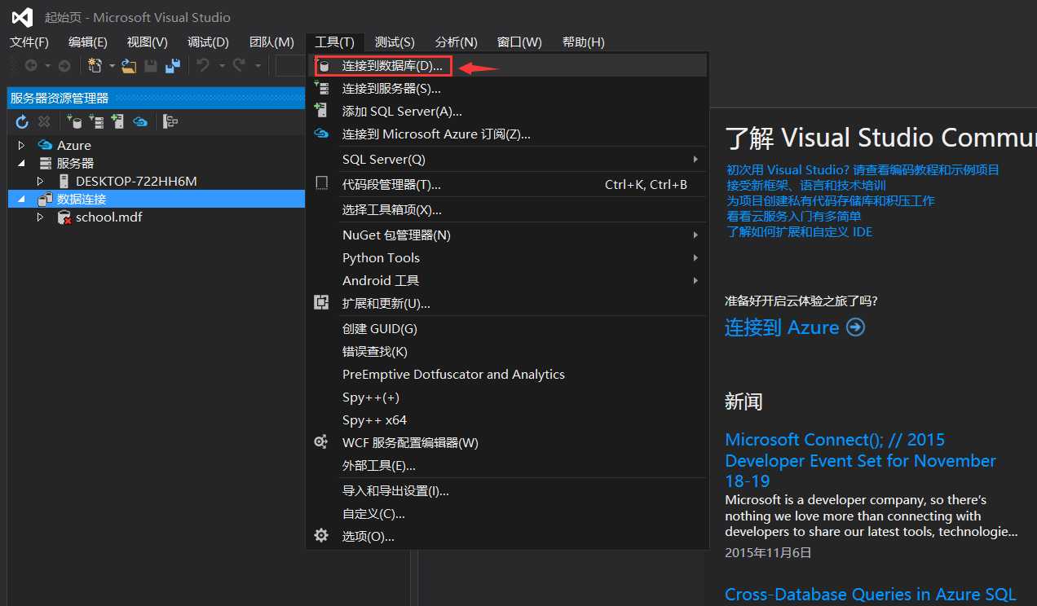Choose 选择工具箱项(X)... menu entry
This screenshot has width=1037, height=606.
(x=507, y=209)
